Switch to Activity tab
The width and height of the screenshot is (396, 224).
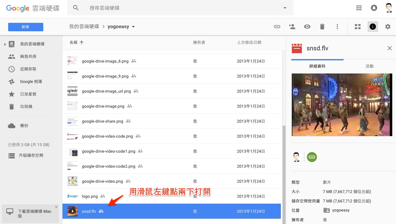370,66
